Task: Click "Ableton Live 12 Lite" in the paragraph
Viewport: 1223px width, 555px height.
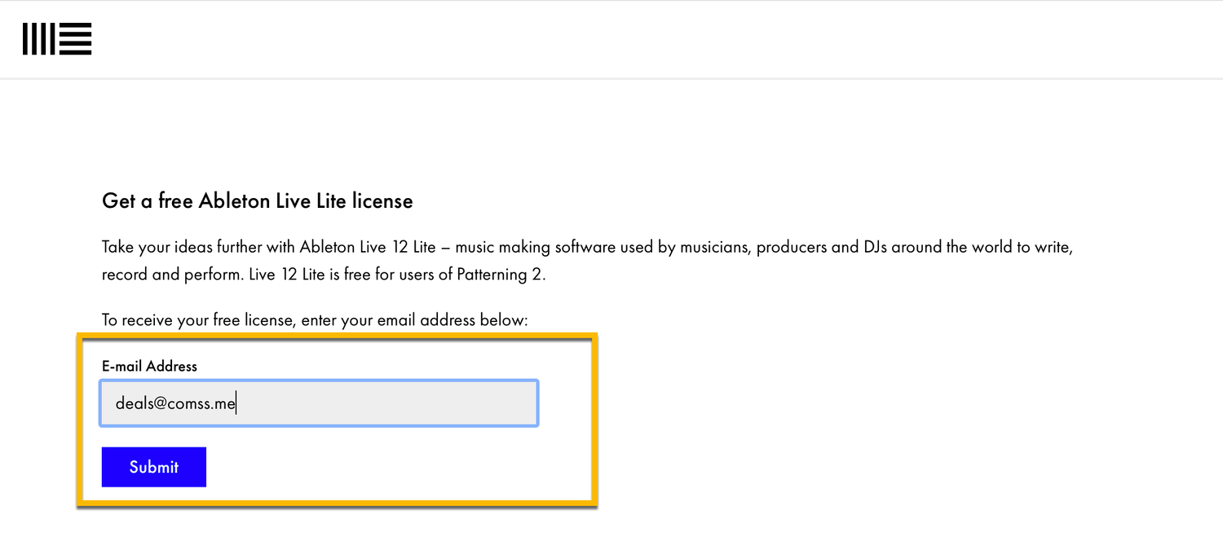Action: click(x=368, y=247)
